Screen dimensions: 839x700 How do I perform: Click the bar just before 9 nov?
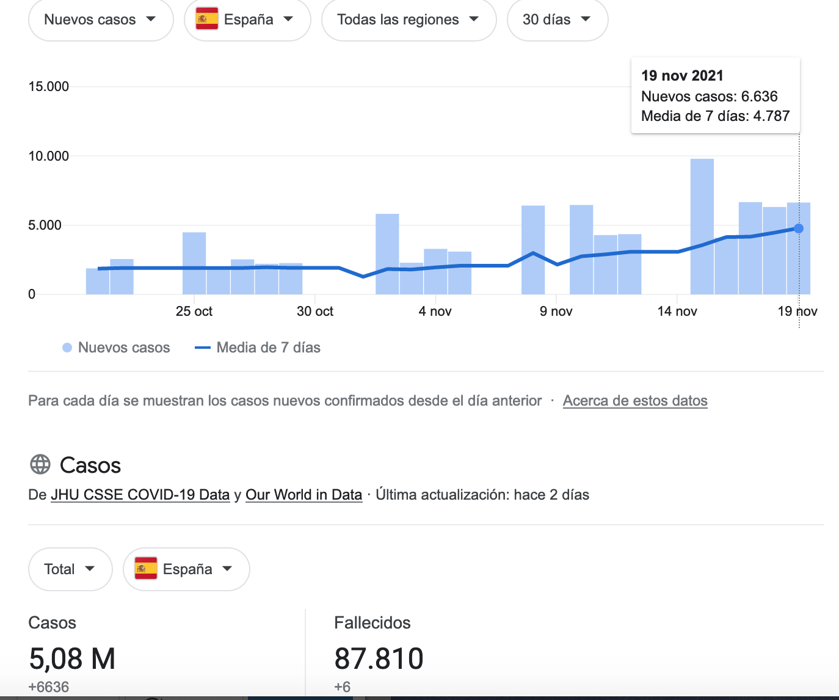point(533,250)
